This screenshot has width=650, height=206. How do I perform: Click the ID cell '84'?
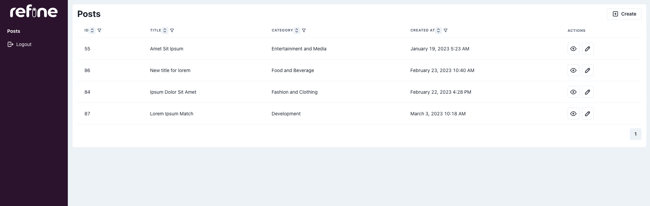coord(87,92)
